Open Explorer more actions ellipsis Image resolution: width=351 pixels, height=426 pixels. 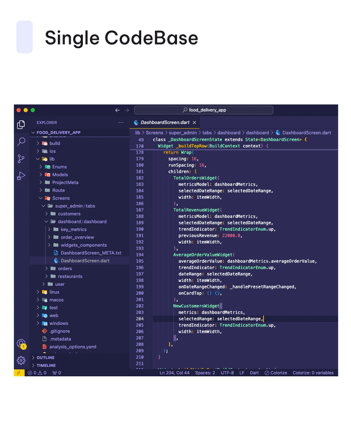[121, 123]
